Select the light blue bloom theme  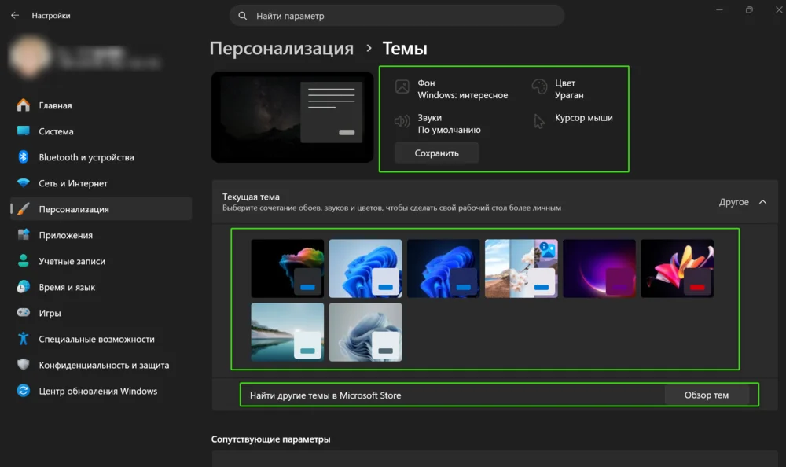(365, 268)
